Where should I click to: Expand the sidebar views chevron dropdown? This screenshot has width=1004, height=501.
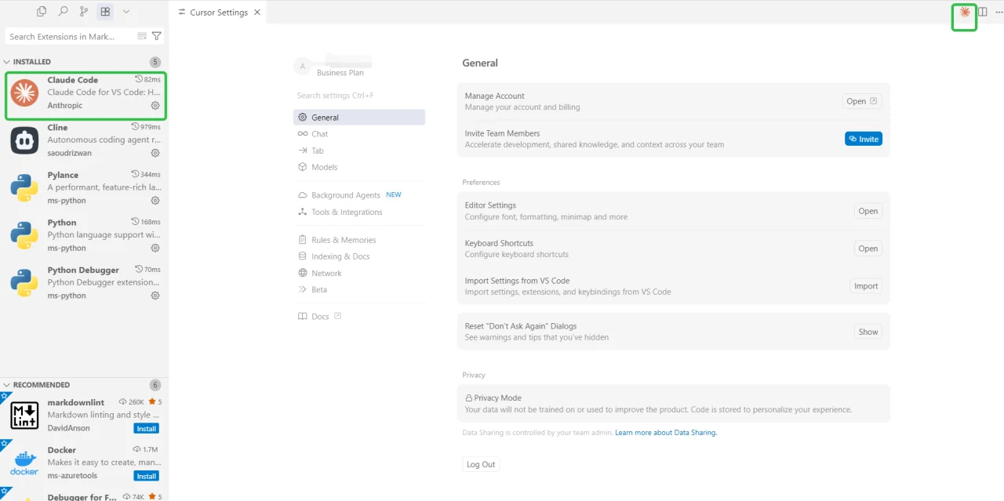click(126, 12)
